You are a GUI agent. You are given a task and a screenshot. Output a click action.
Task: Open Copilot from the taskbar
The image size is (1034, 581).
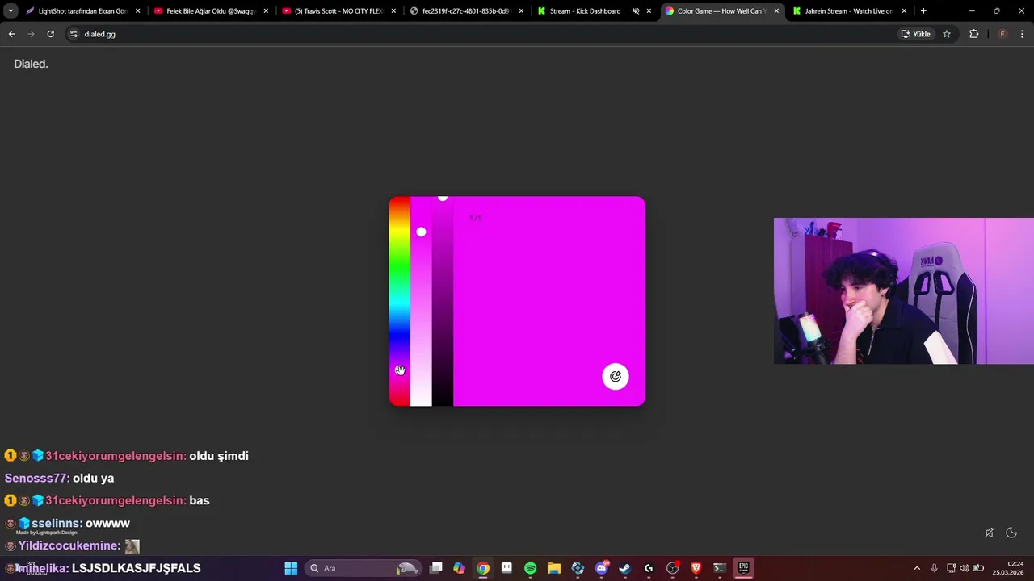[460, 568]
